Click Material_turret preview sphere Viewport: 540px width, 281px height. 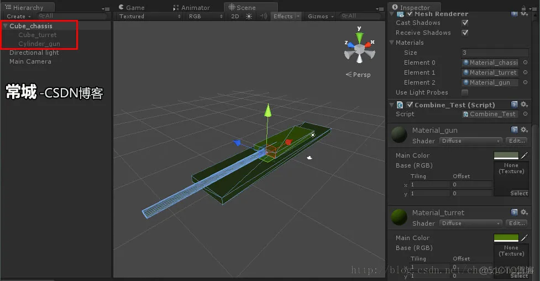click(x=399, y=217)
